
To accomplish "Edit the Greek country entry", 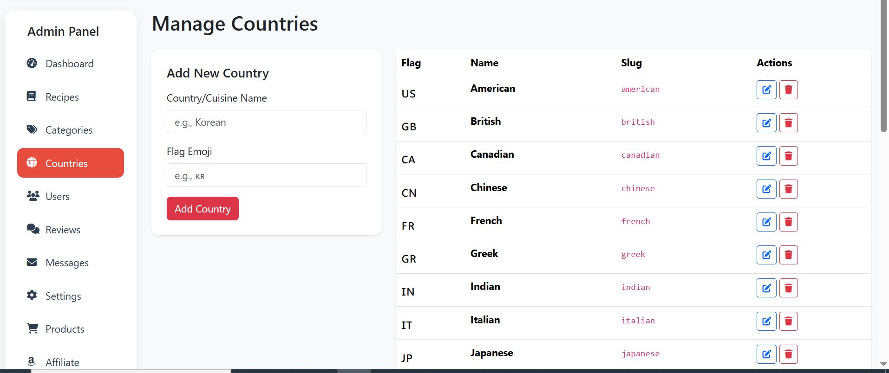I will tap(766, 255).
